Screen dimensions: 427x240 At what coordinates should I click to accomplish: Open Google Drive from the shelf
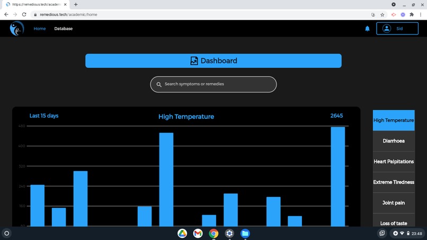182,234
